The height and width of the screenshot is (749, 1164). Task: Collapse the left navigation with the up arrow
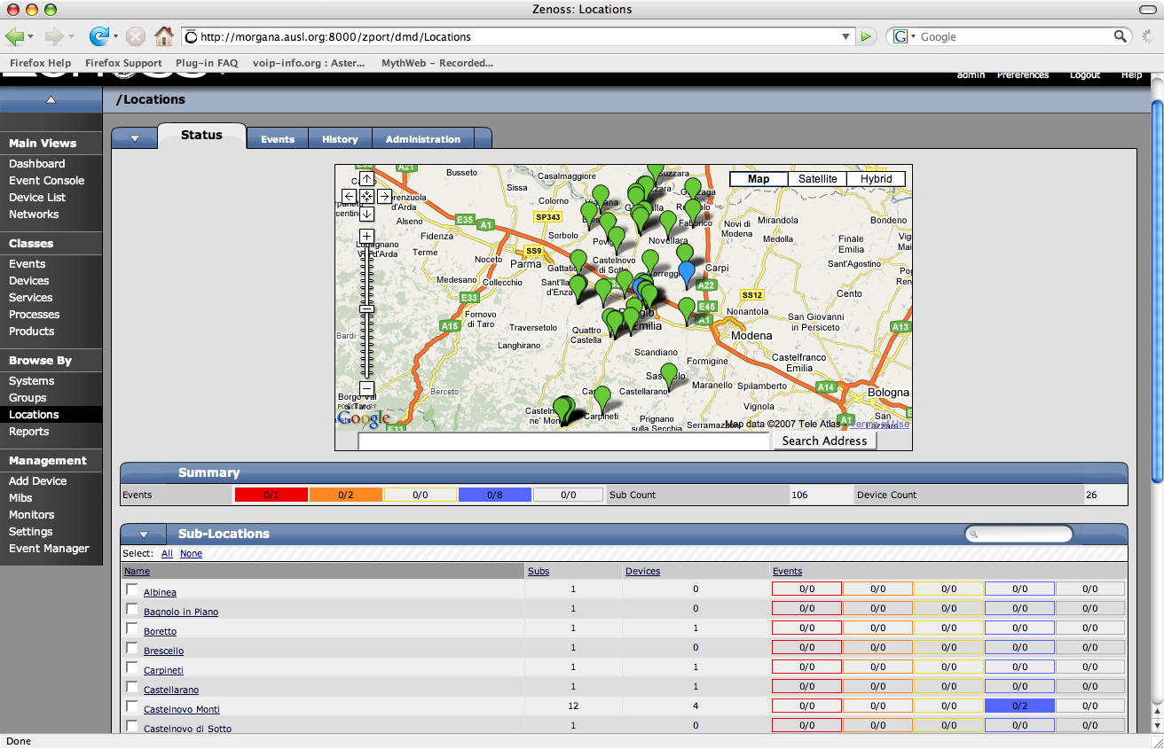pyautogui.click(x=51, y=100)
